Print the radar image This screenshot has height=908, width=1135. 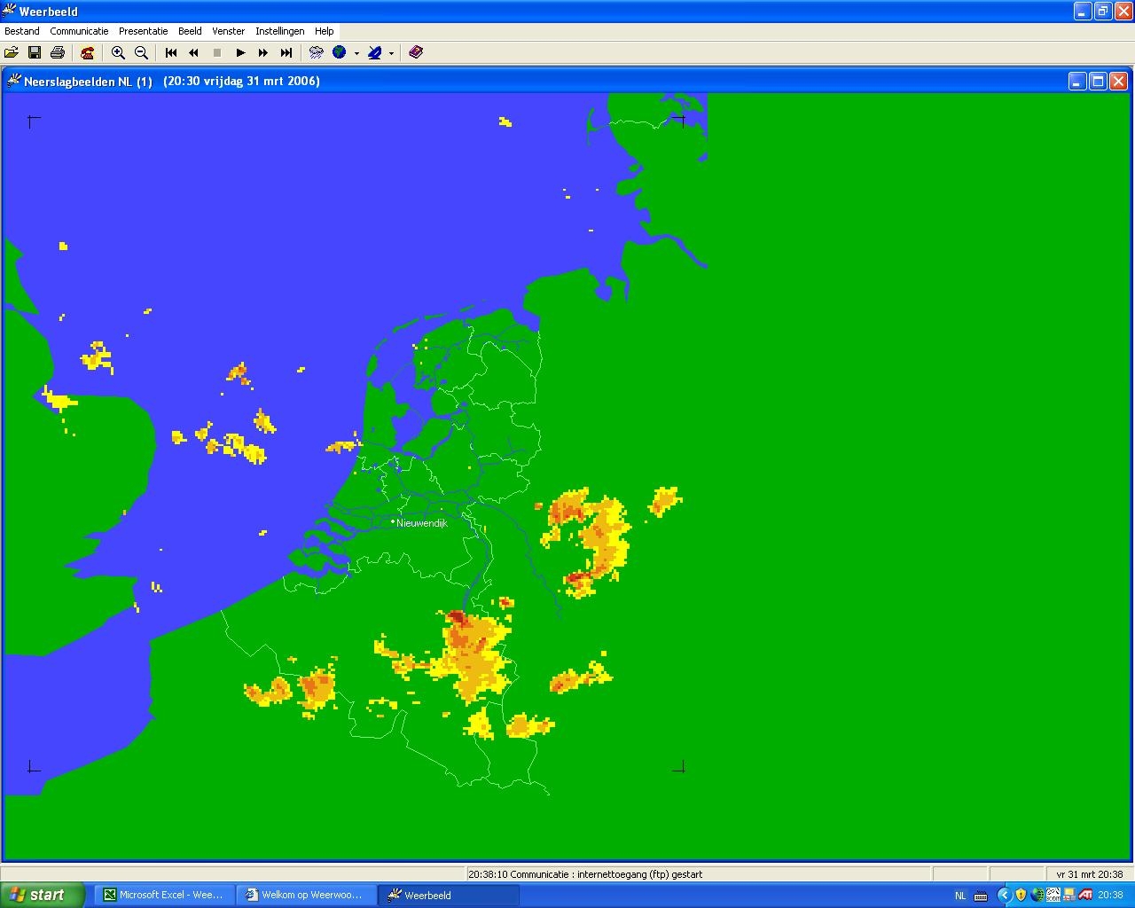coord(58,52)
